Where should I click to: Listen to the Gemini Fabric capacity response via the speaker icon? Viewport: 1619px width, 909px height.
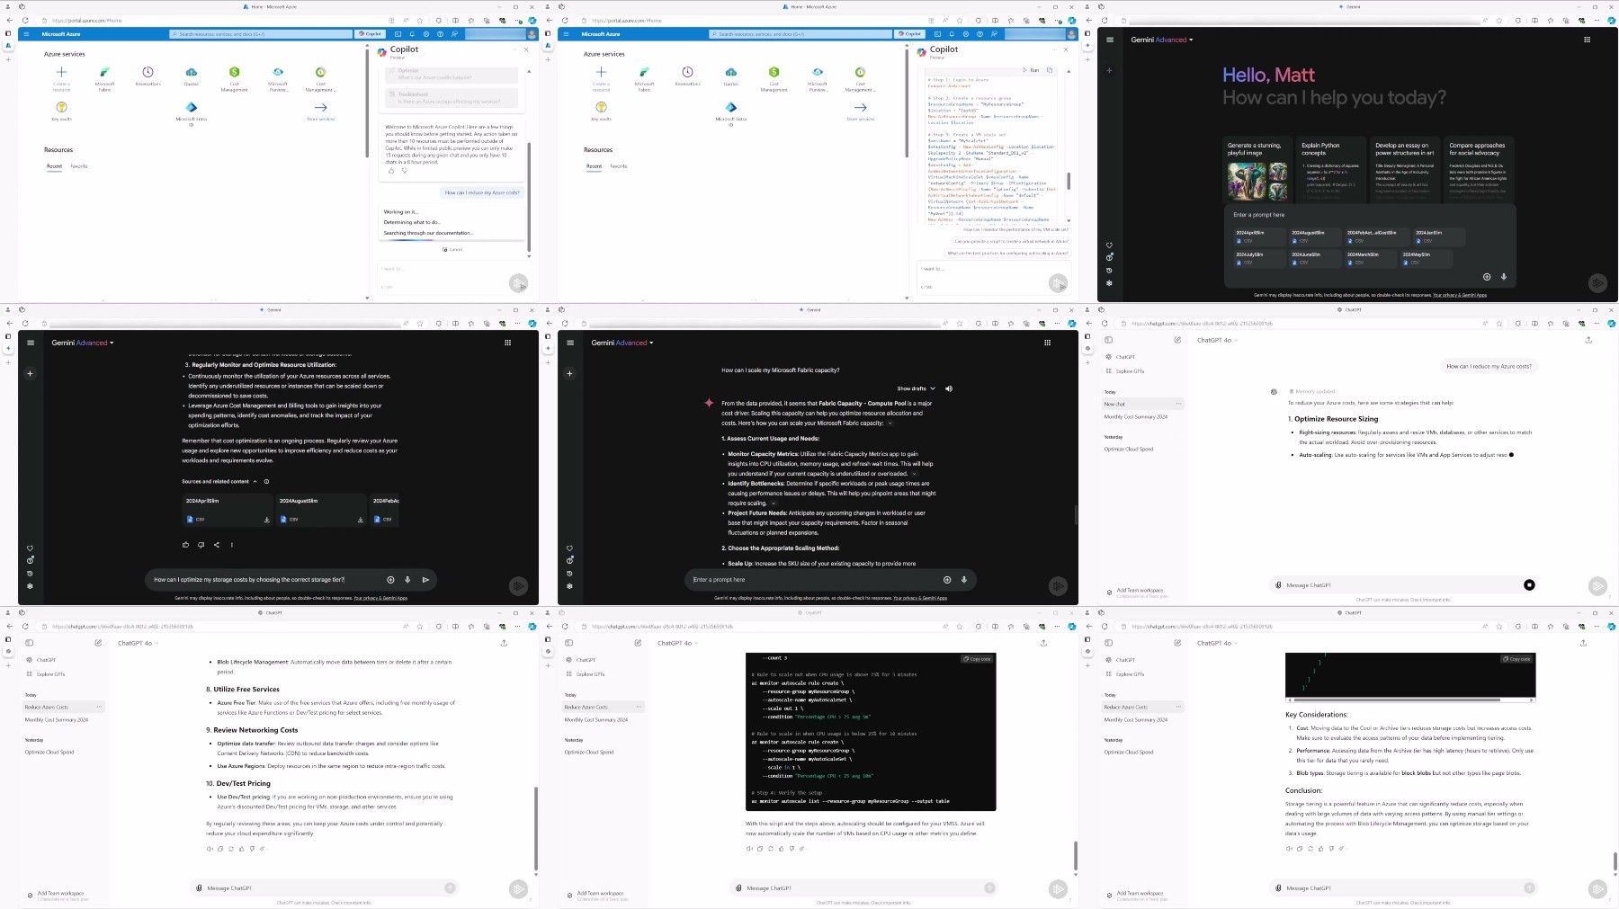click(x=949, y=388)
